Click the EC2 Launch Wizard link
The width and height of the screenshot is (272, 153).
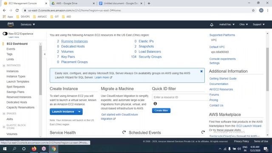[249, 126]
